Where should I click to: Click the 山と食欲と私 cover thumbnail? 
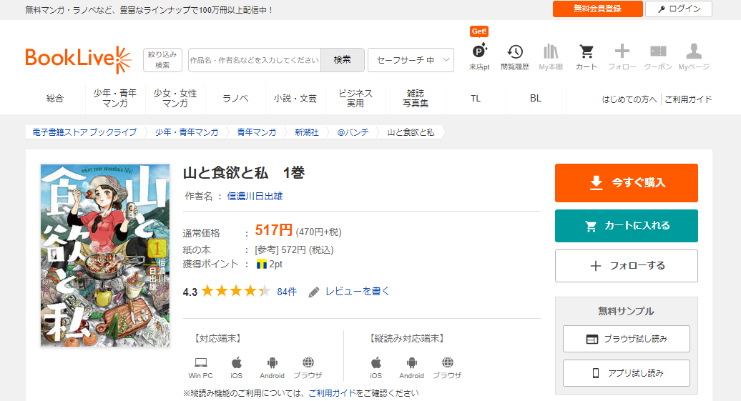click(x=105, y=255)
